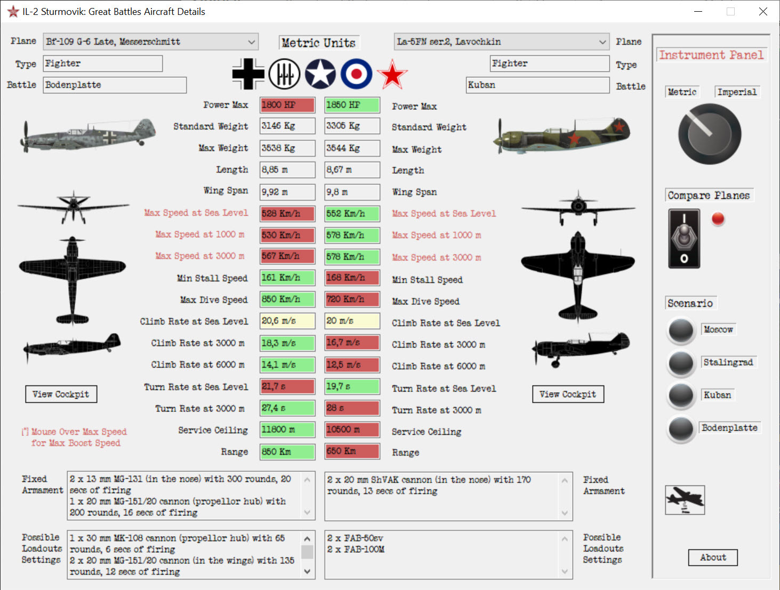Click the bomber plane icon in Instrument Panel

[685, 500]
